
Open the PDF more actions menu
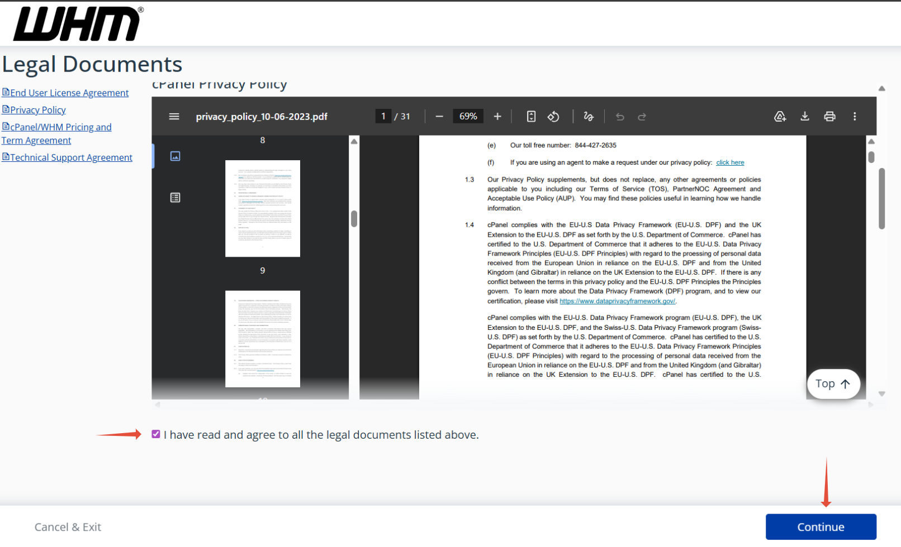coord(855,117)
